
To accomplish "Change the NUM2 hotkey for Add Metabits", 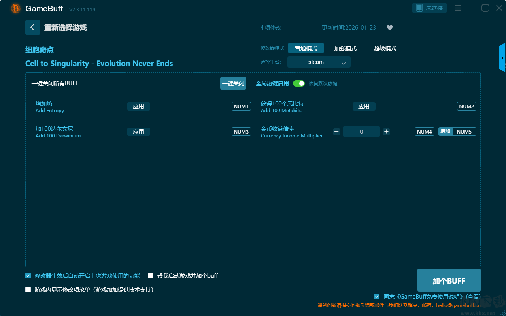I will pos(466,106).
